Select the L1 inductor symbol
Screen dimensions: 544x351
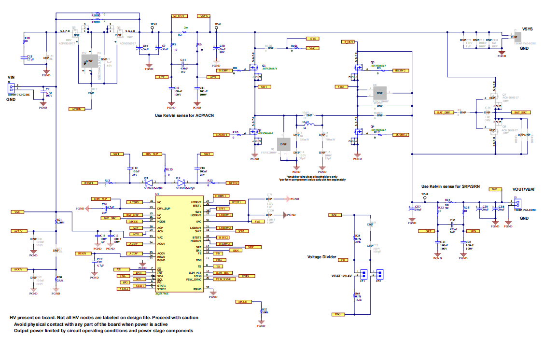tap(309, 125)
